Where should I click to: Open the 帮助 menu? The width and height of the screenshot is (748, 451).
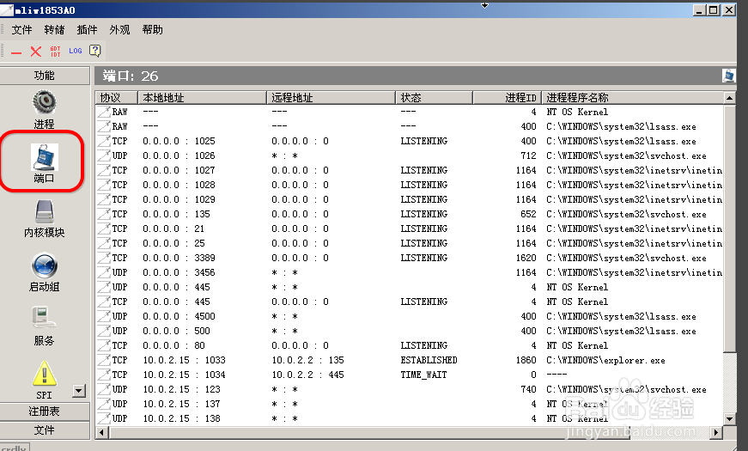(152, 29)
